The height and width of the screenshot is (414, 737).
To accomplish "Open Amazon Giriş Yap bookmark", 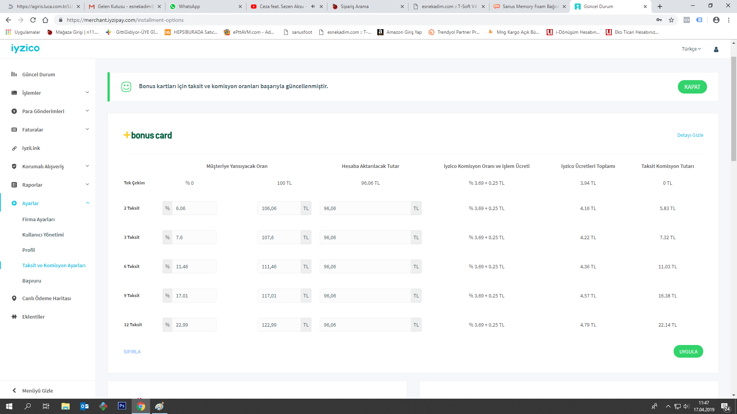I will pyautogui.click(x=400, y=32).
